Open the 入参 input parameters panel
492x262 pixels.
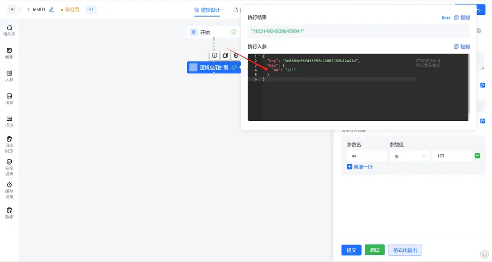(9, 76)
